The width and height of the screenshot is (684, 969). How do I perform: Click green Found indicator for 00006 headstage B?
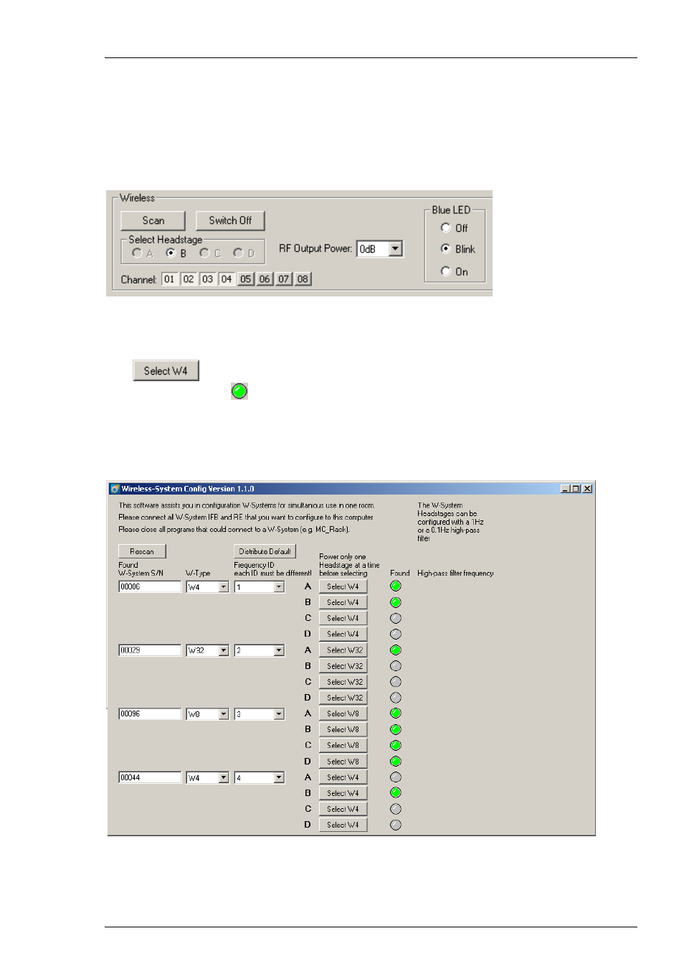tap(396, 602)
